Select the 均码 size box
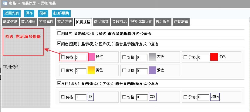Viewport: 250px width, 112px height. pos(215,97)
